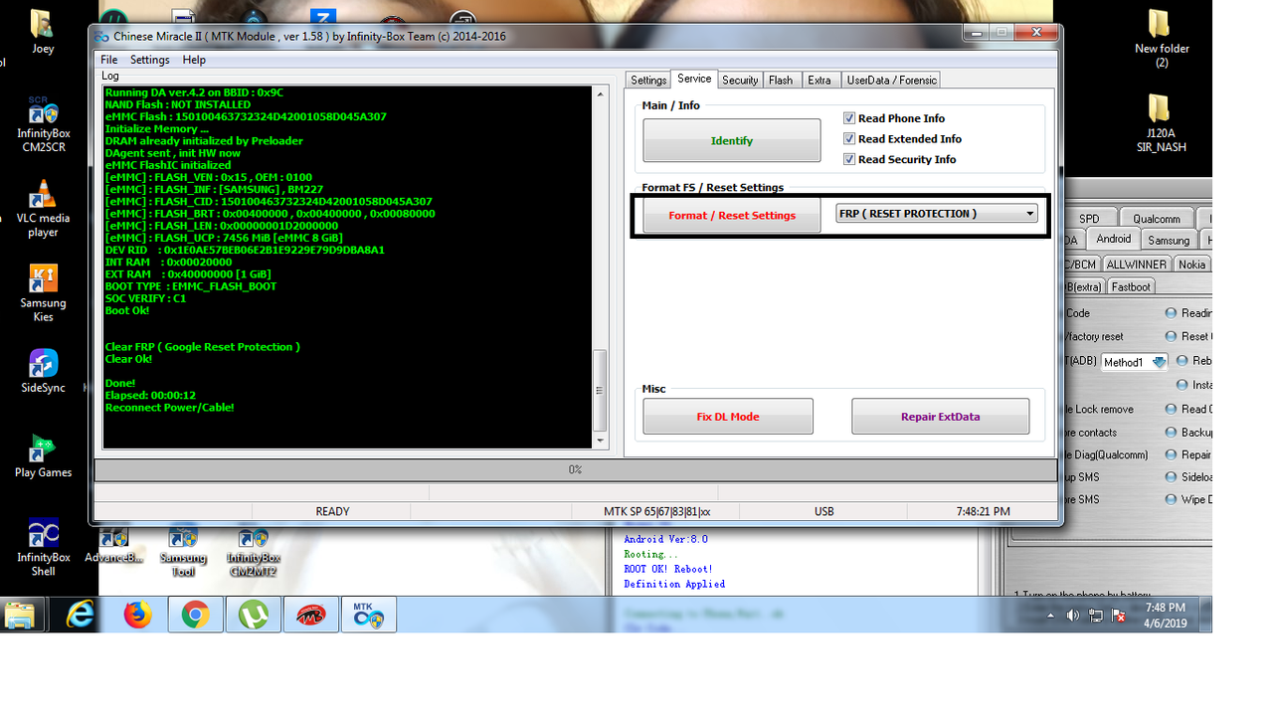This screenshot has width=1273, height=716.
Task: Open Windows Explorer from the taskbar
Action: tap(21, 616)
